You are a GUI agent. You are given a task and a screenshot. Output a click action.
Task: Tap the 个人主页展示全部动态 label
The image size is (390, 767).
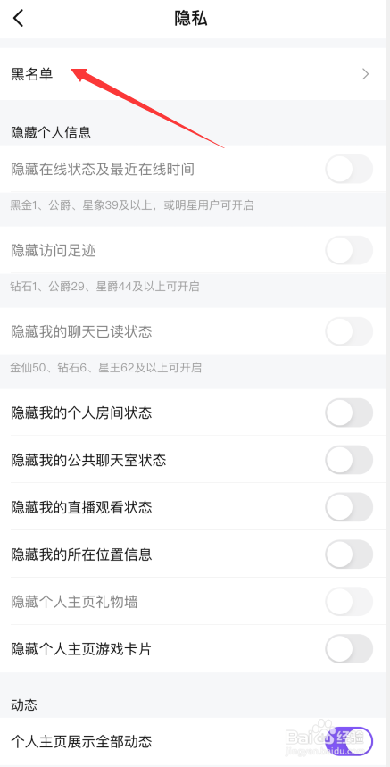tap(81, 742)
